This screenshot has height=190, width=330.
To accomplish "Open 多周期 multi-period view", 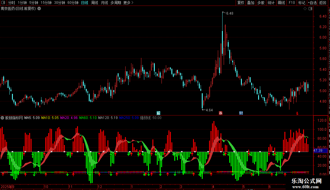I will click(x=116, y=3).
